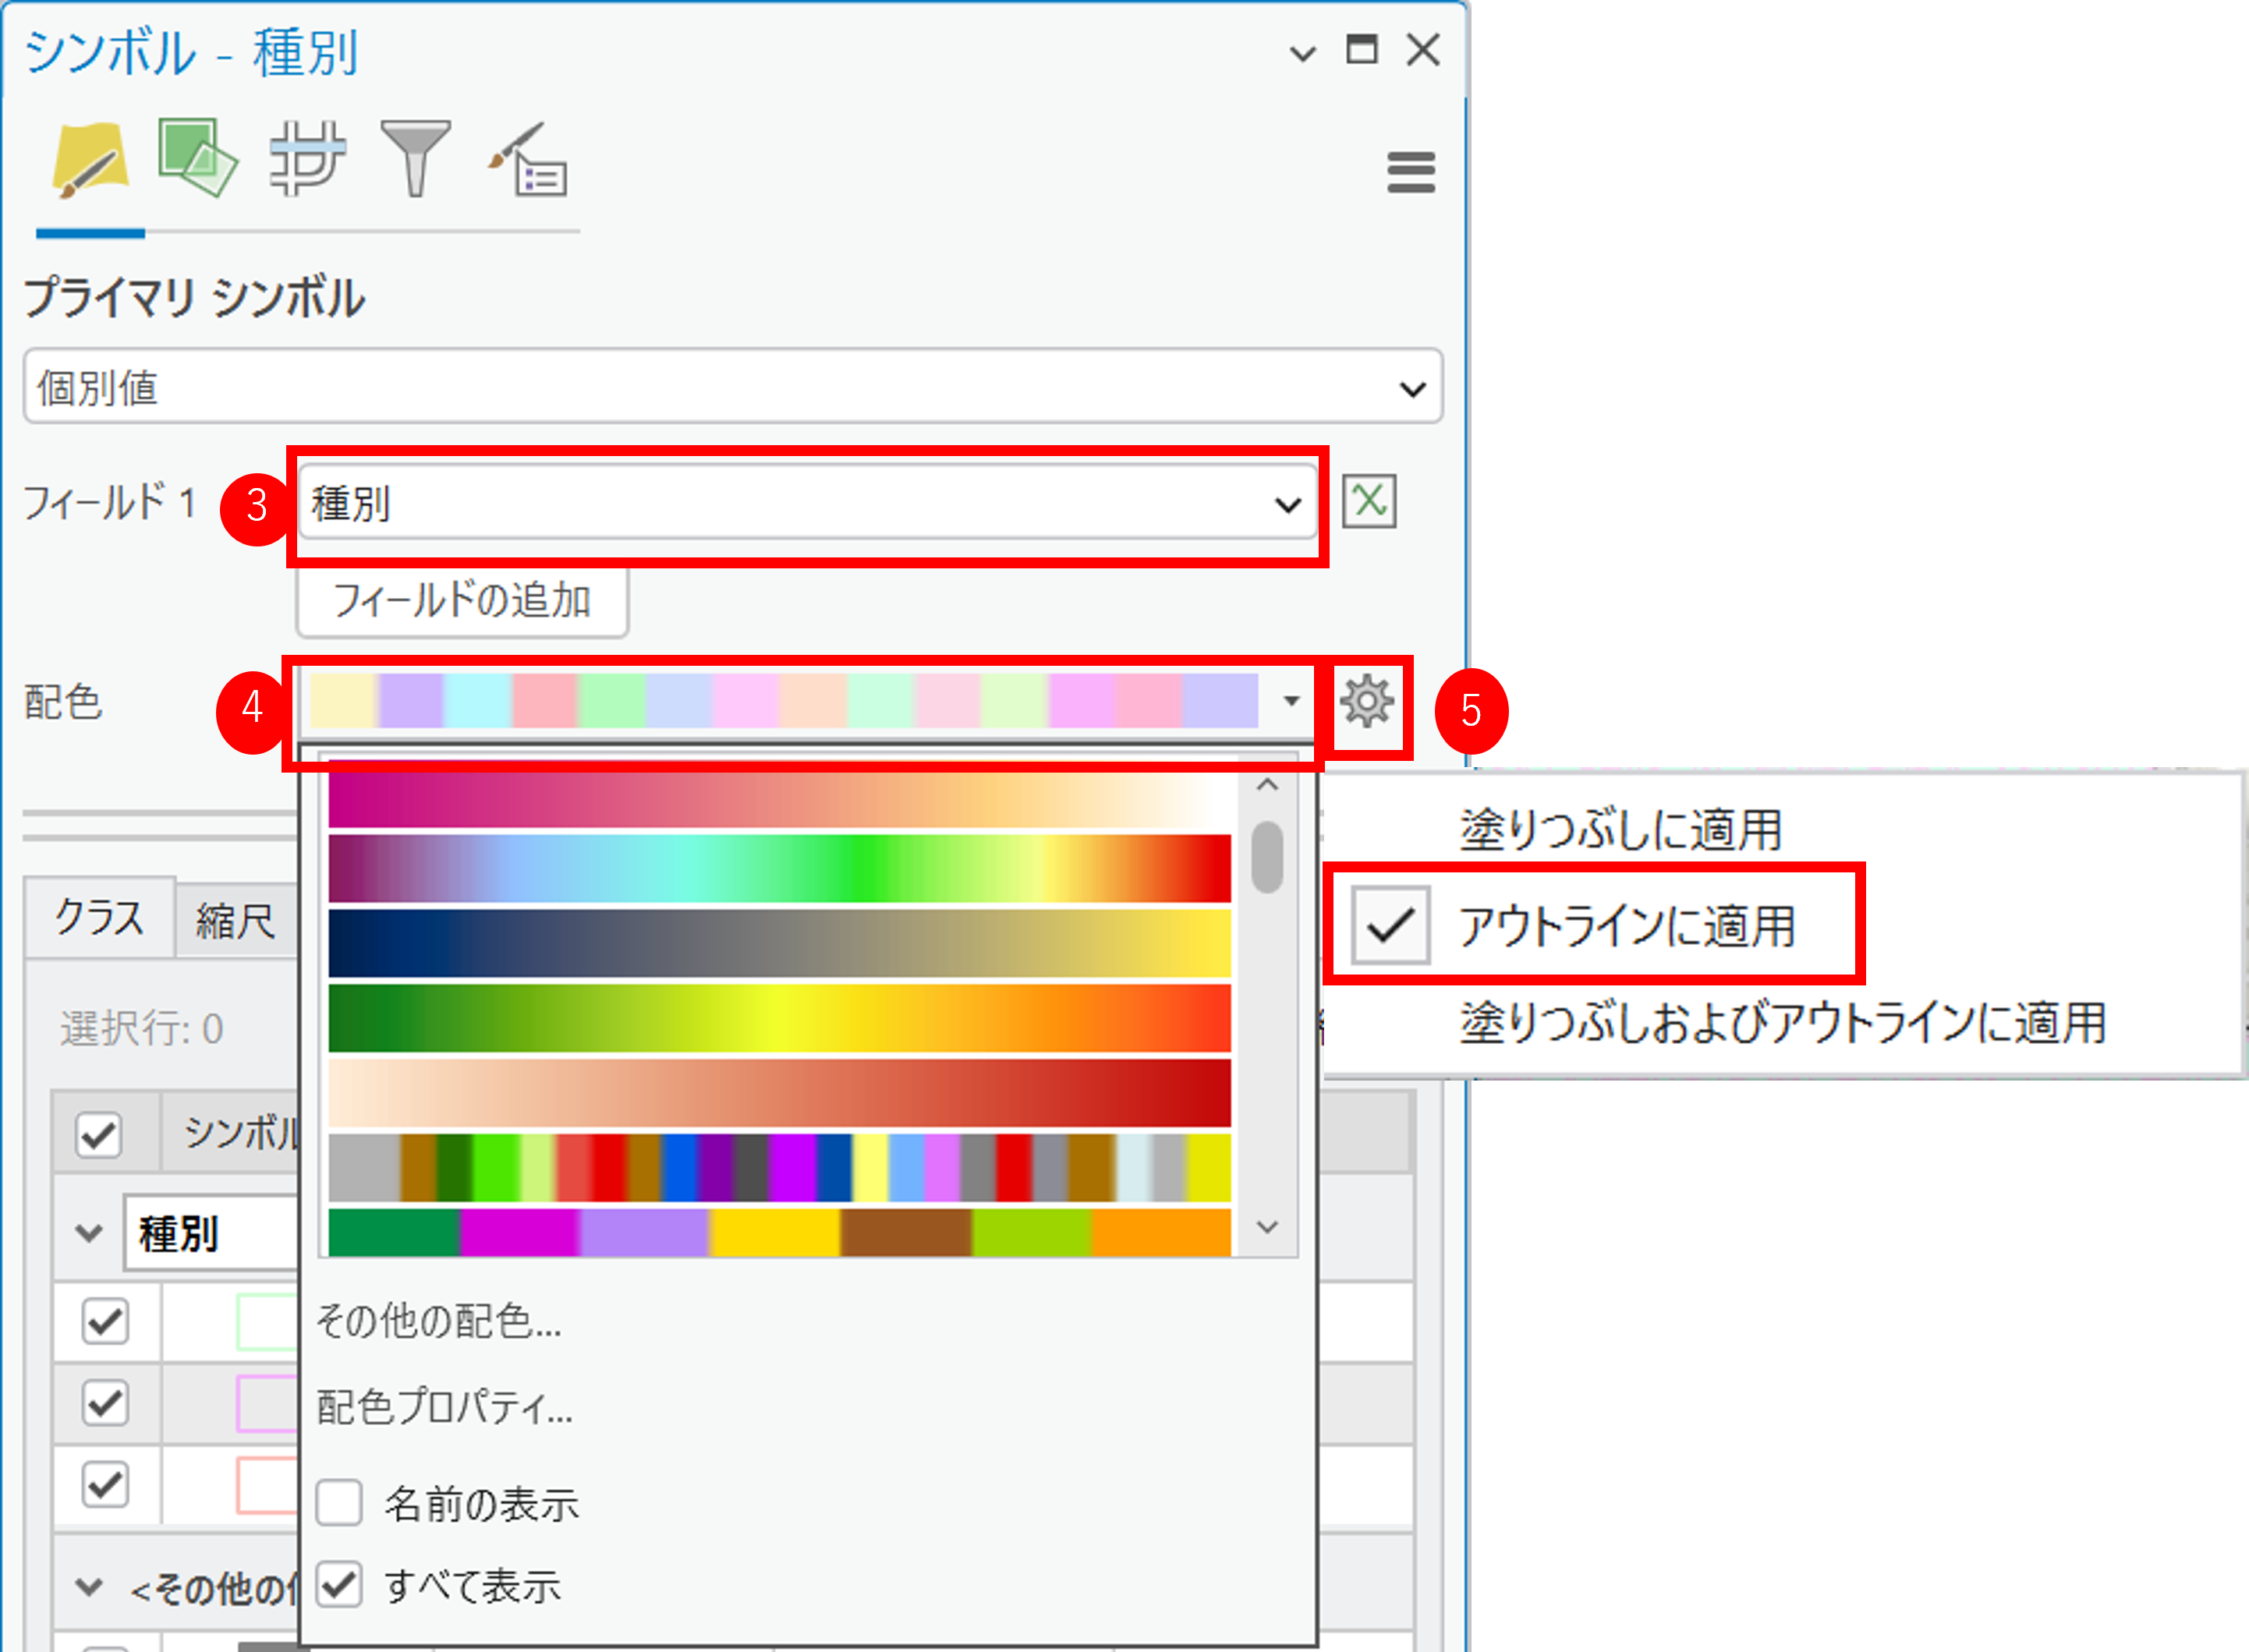Enable the 名前の表示 checkbox
The height and width of the screenshot is (1652, 2249).
click(x=339, y=1503)
